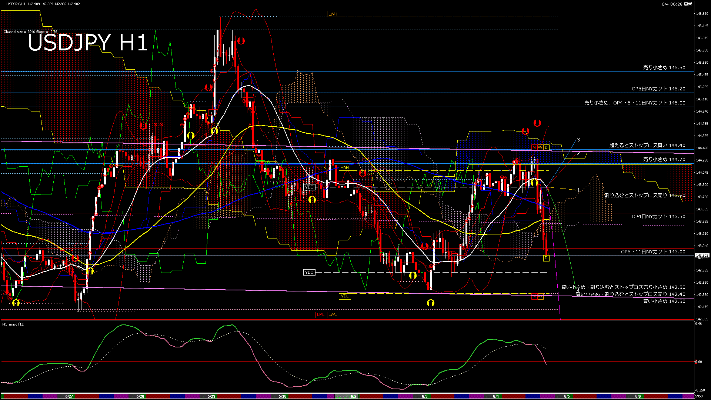Select fan line number 2
This screenshot has width=711, height=400.
578,153
